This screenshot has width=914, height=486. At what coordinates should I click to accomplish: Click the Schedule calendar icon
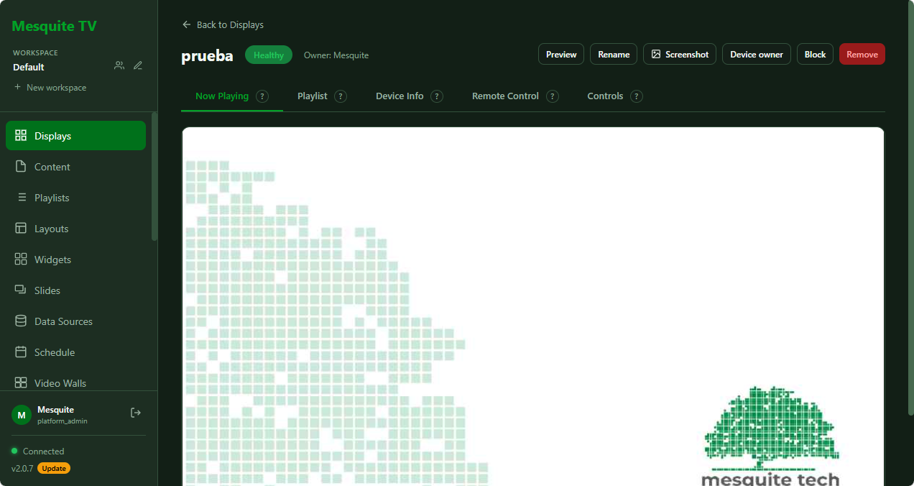(x=21, y=352)
